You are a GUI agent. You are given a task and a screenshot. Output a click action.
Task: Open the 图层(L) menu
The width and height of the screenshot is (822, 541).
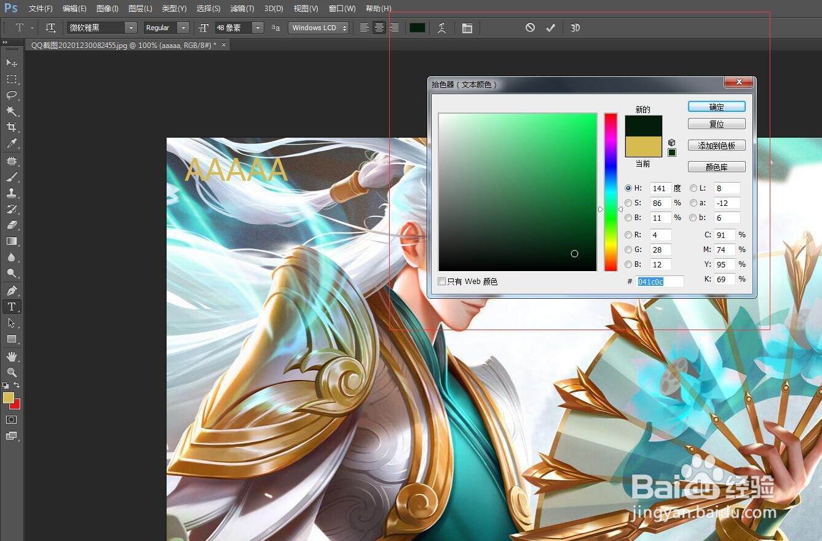point(140,9)
